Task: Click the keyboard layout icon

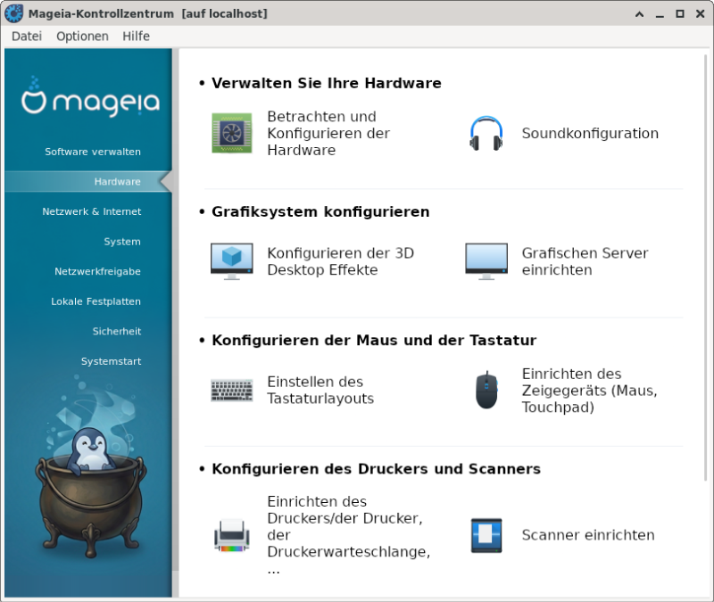Action: [232, 390]
